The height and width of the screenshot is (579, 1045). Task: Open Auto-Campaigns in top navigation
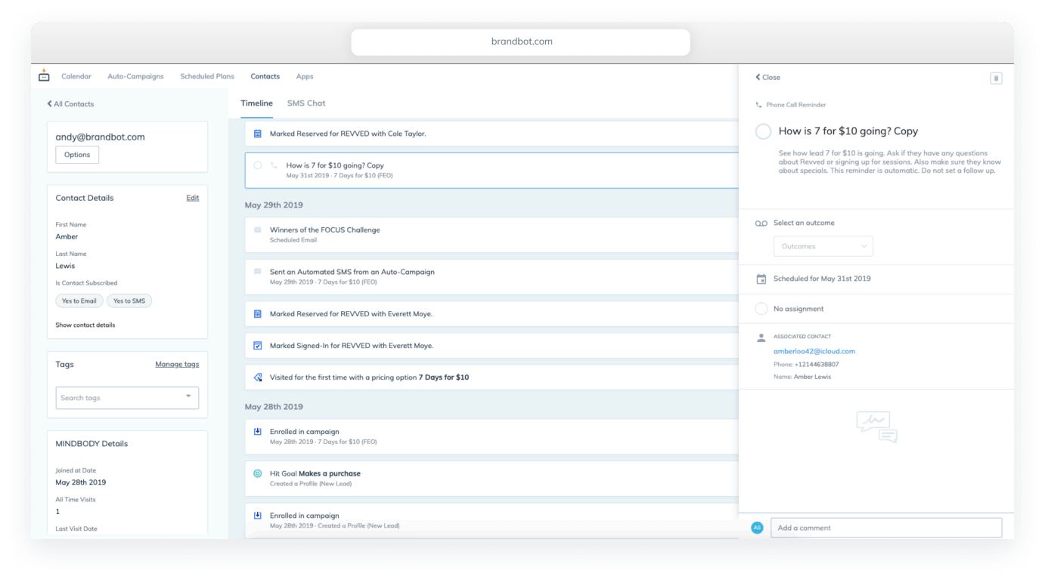135,76
